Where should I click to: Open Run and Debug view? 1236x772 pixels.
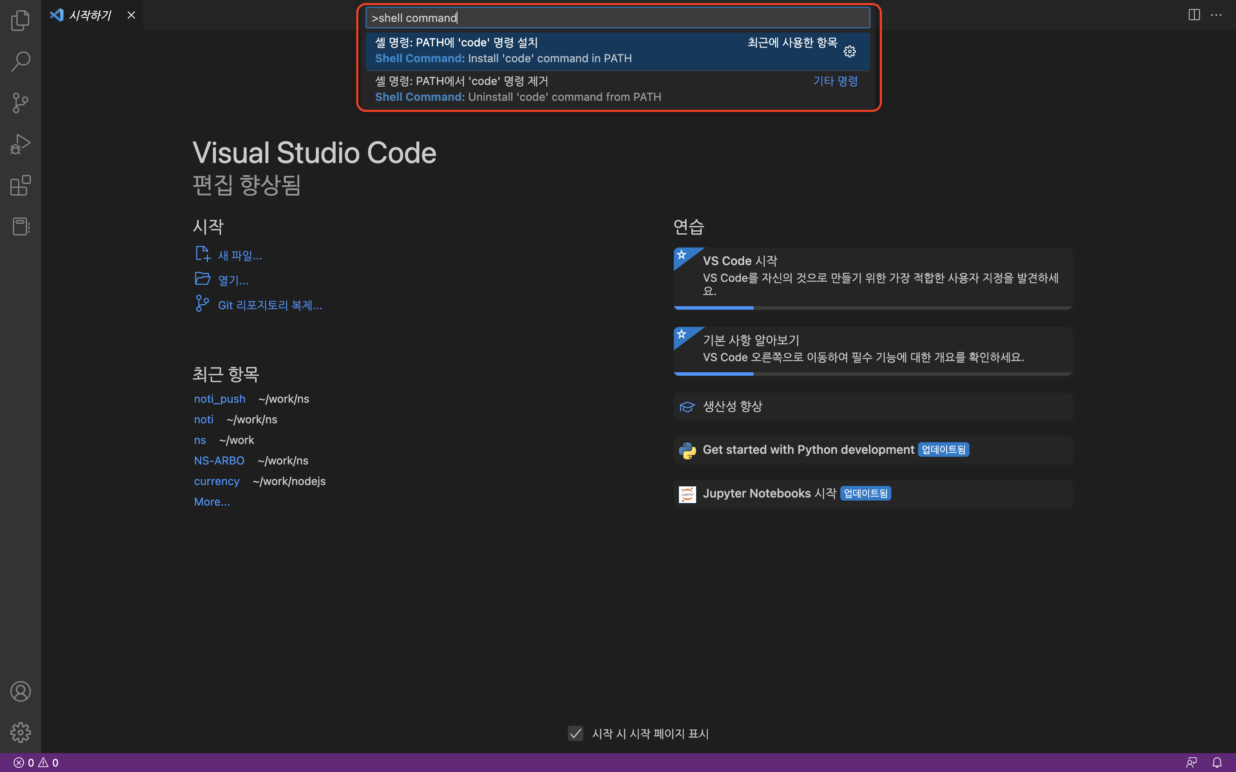21,144
